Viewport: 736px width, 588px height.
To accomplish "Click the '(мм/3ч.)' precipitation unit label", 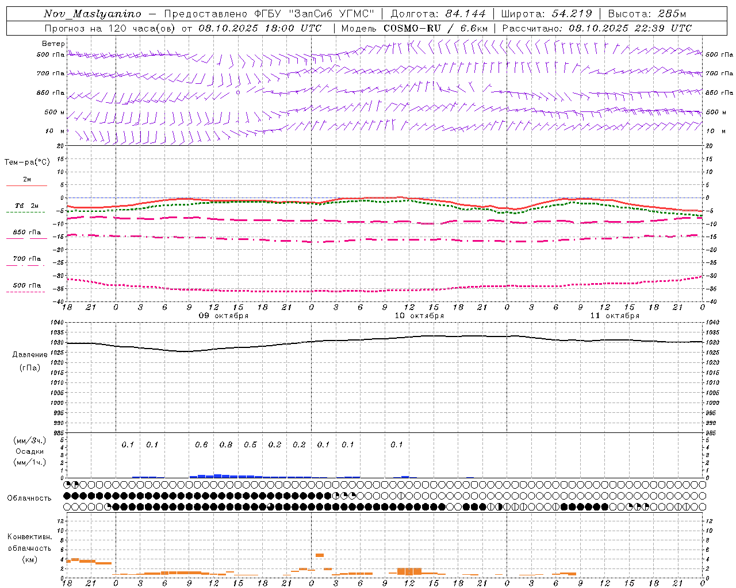I will [x=30, y=441].
